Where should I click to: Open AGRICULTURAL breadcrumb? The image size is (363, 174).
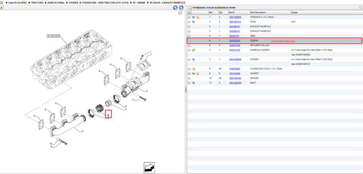pos(56,3)
